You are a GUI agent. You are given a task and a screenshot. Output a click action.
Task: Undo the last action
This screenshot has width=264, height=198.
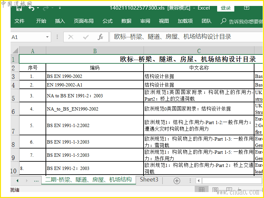click(31, 9)
